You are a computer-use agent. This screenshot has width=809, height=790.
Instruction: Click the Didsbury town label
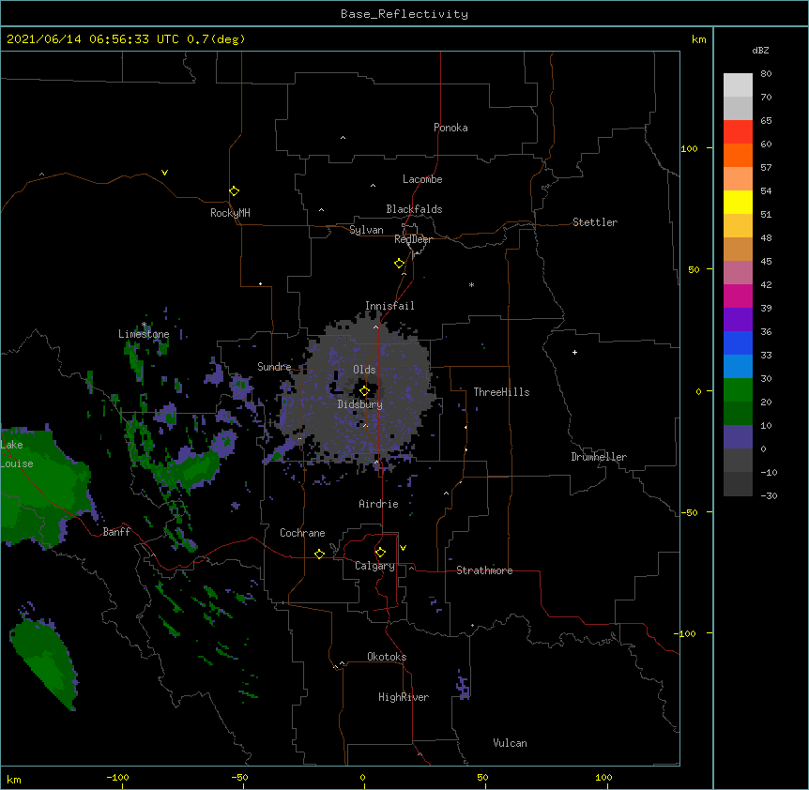(x=360, y=404)
